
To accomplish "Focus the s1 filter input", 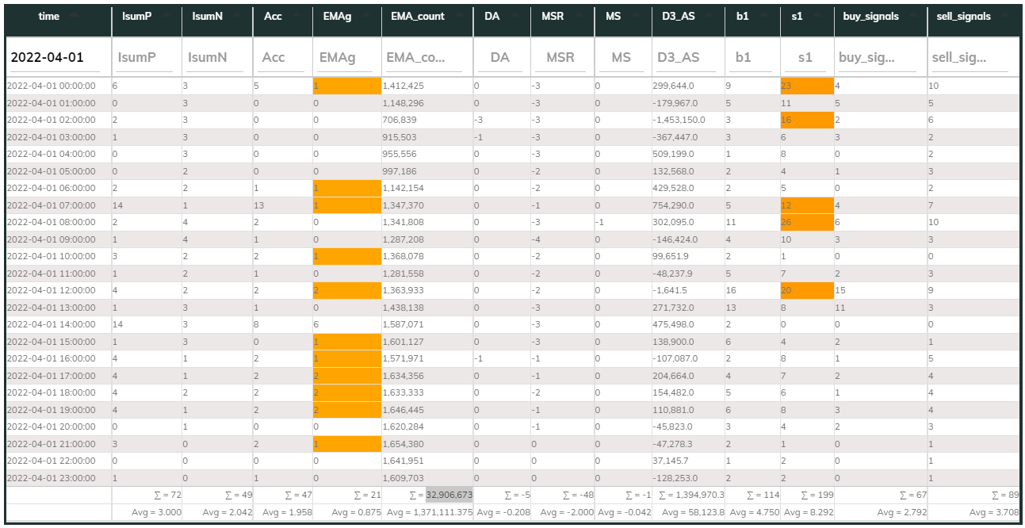I will click(x=805, y=57).
